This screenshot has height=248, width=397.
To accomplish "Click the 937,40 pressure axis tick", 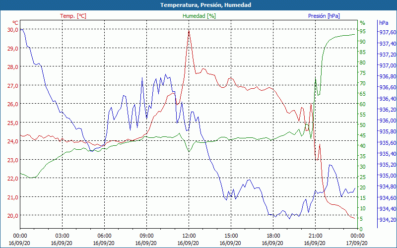I will click(x=388, y=44).
